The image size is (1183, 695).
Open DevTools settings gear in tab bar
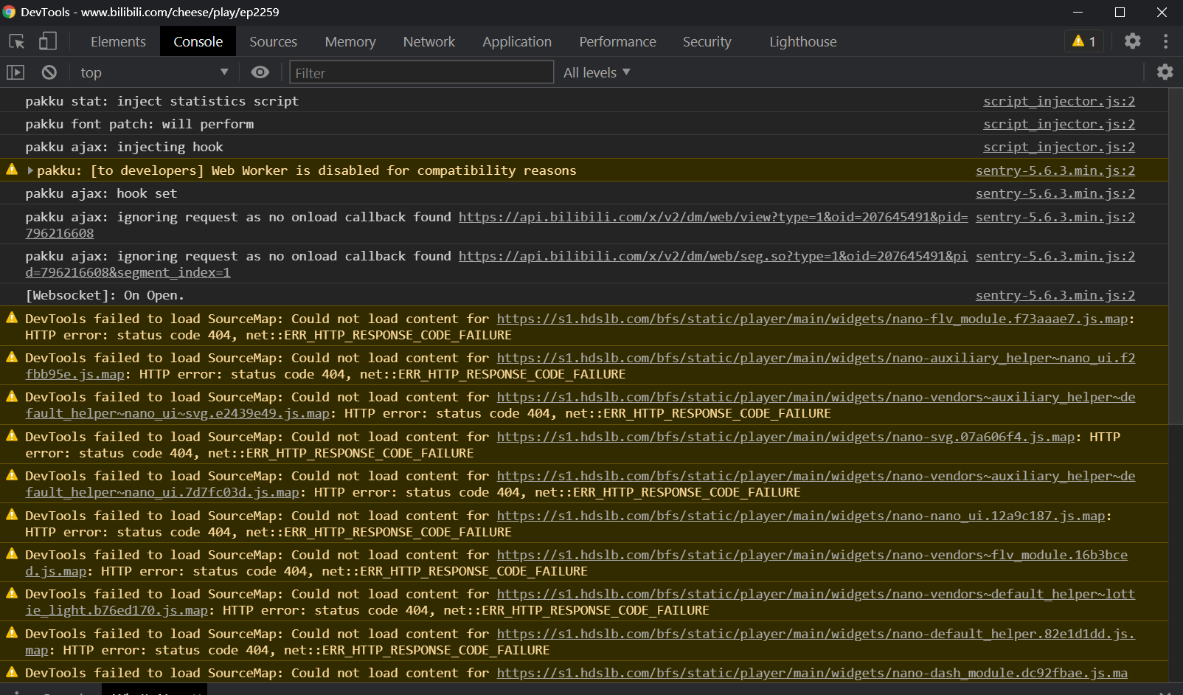click(1132, 41)
